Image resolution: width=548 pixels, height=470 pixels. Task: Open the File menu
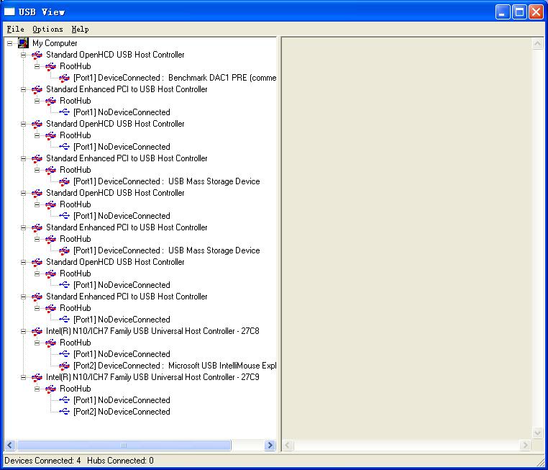[x=15, y=30]
